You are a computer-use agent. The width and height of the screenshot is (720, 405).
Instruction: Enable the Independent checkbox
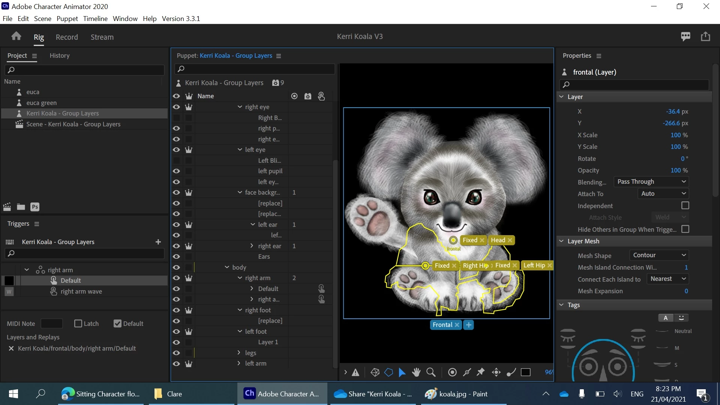click(685, 205)
